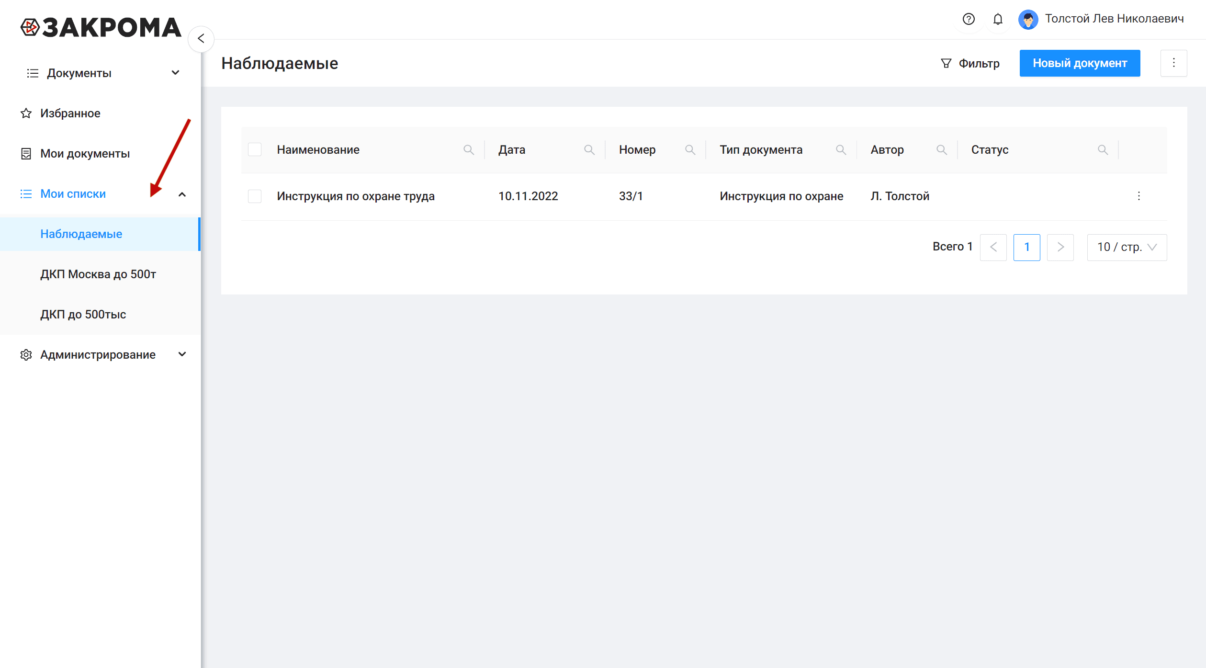Search in Наименование column

(469, 150)
